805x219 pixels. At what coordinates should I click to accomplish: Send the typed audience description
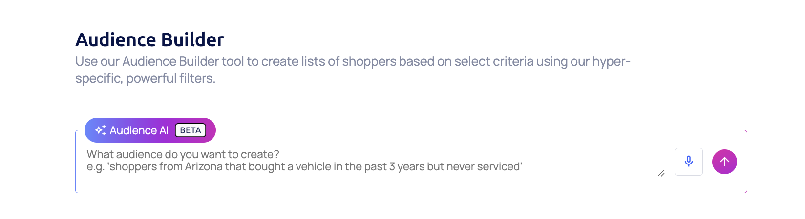point(724,162)
